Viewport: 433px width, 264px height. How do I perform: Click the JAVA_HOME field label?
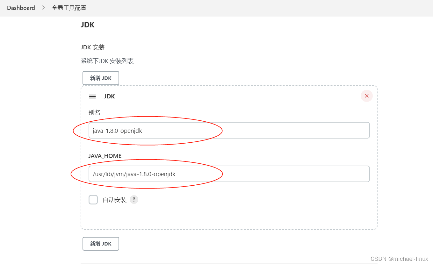105,156
